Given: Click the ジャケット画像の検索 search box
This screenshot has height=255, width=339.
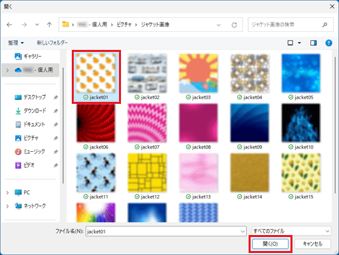Looking at the screenshot, I should click(290, 25).
